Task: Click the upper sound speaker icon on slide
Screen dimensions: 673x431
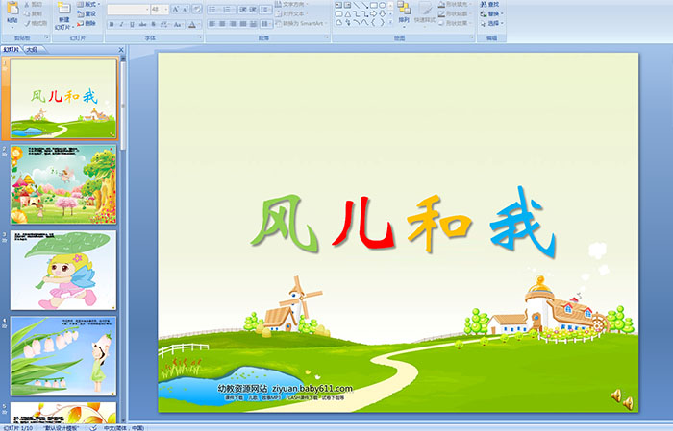Action: (x=617, y=395)
